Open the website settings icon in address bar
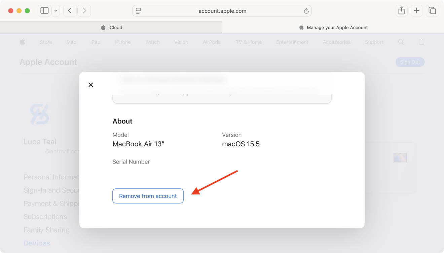Screen dimensions: 444x253 point(138,11)
